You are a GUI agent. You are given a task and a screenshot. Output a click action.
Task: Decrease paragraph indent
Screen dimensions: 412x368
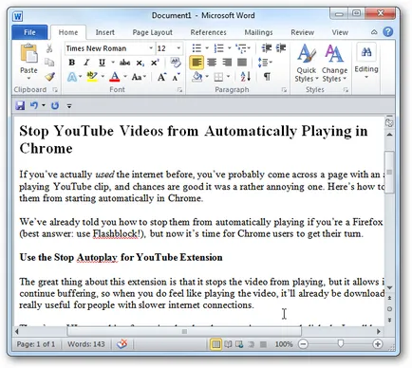[267, 48]
